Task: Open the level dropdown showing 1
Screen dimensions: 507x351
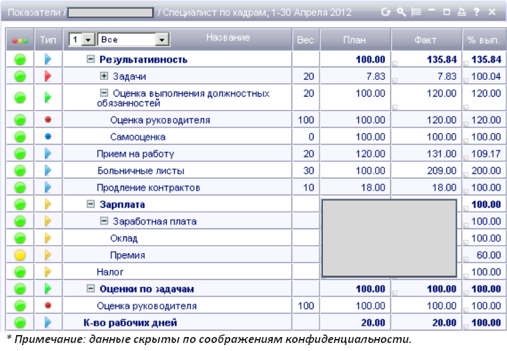Action: click(82, 40)
